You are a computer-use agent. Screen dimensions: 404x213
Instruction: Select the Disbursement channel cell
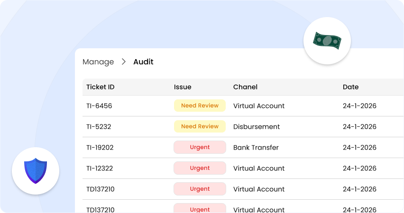tap(257, 127)
